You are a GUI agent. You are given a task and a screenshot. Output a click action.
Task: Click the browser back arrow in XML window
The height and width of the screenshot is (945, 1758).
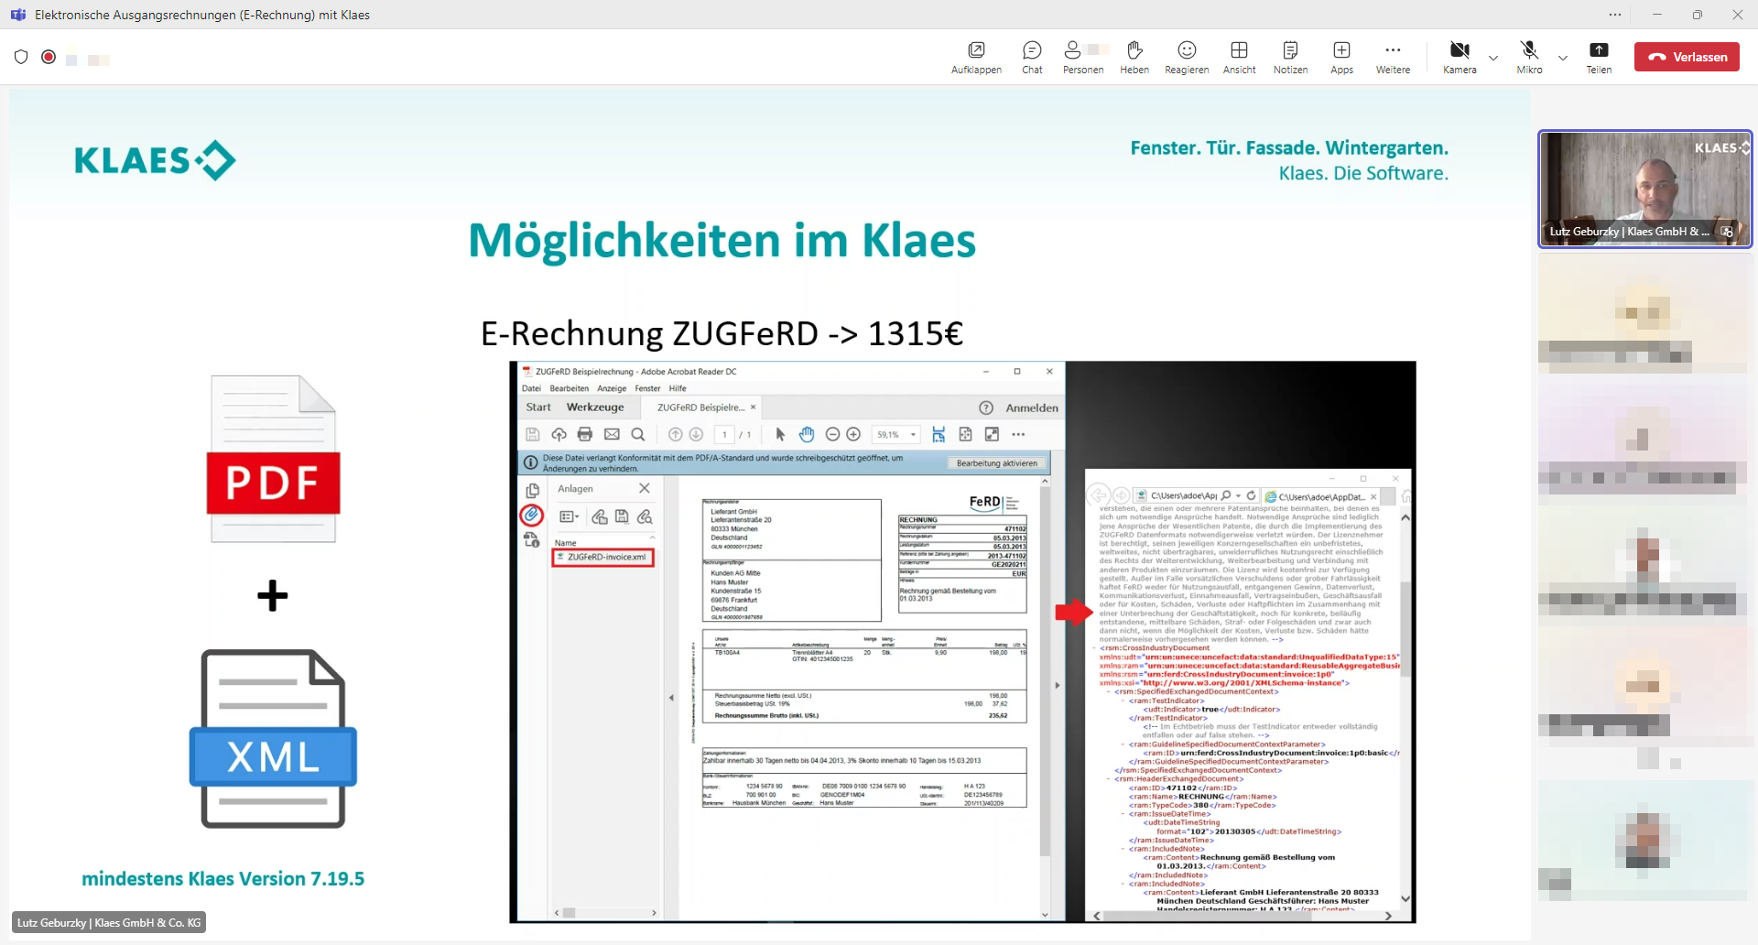coord(1099,495)
